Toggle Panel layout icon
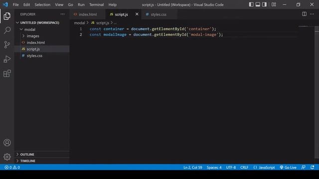The image size is (319, 179). (258, 4)
